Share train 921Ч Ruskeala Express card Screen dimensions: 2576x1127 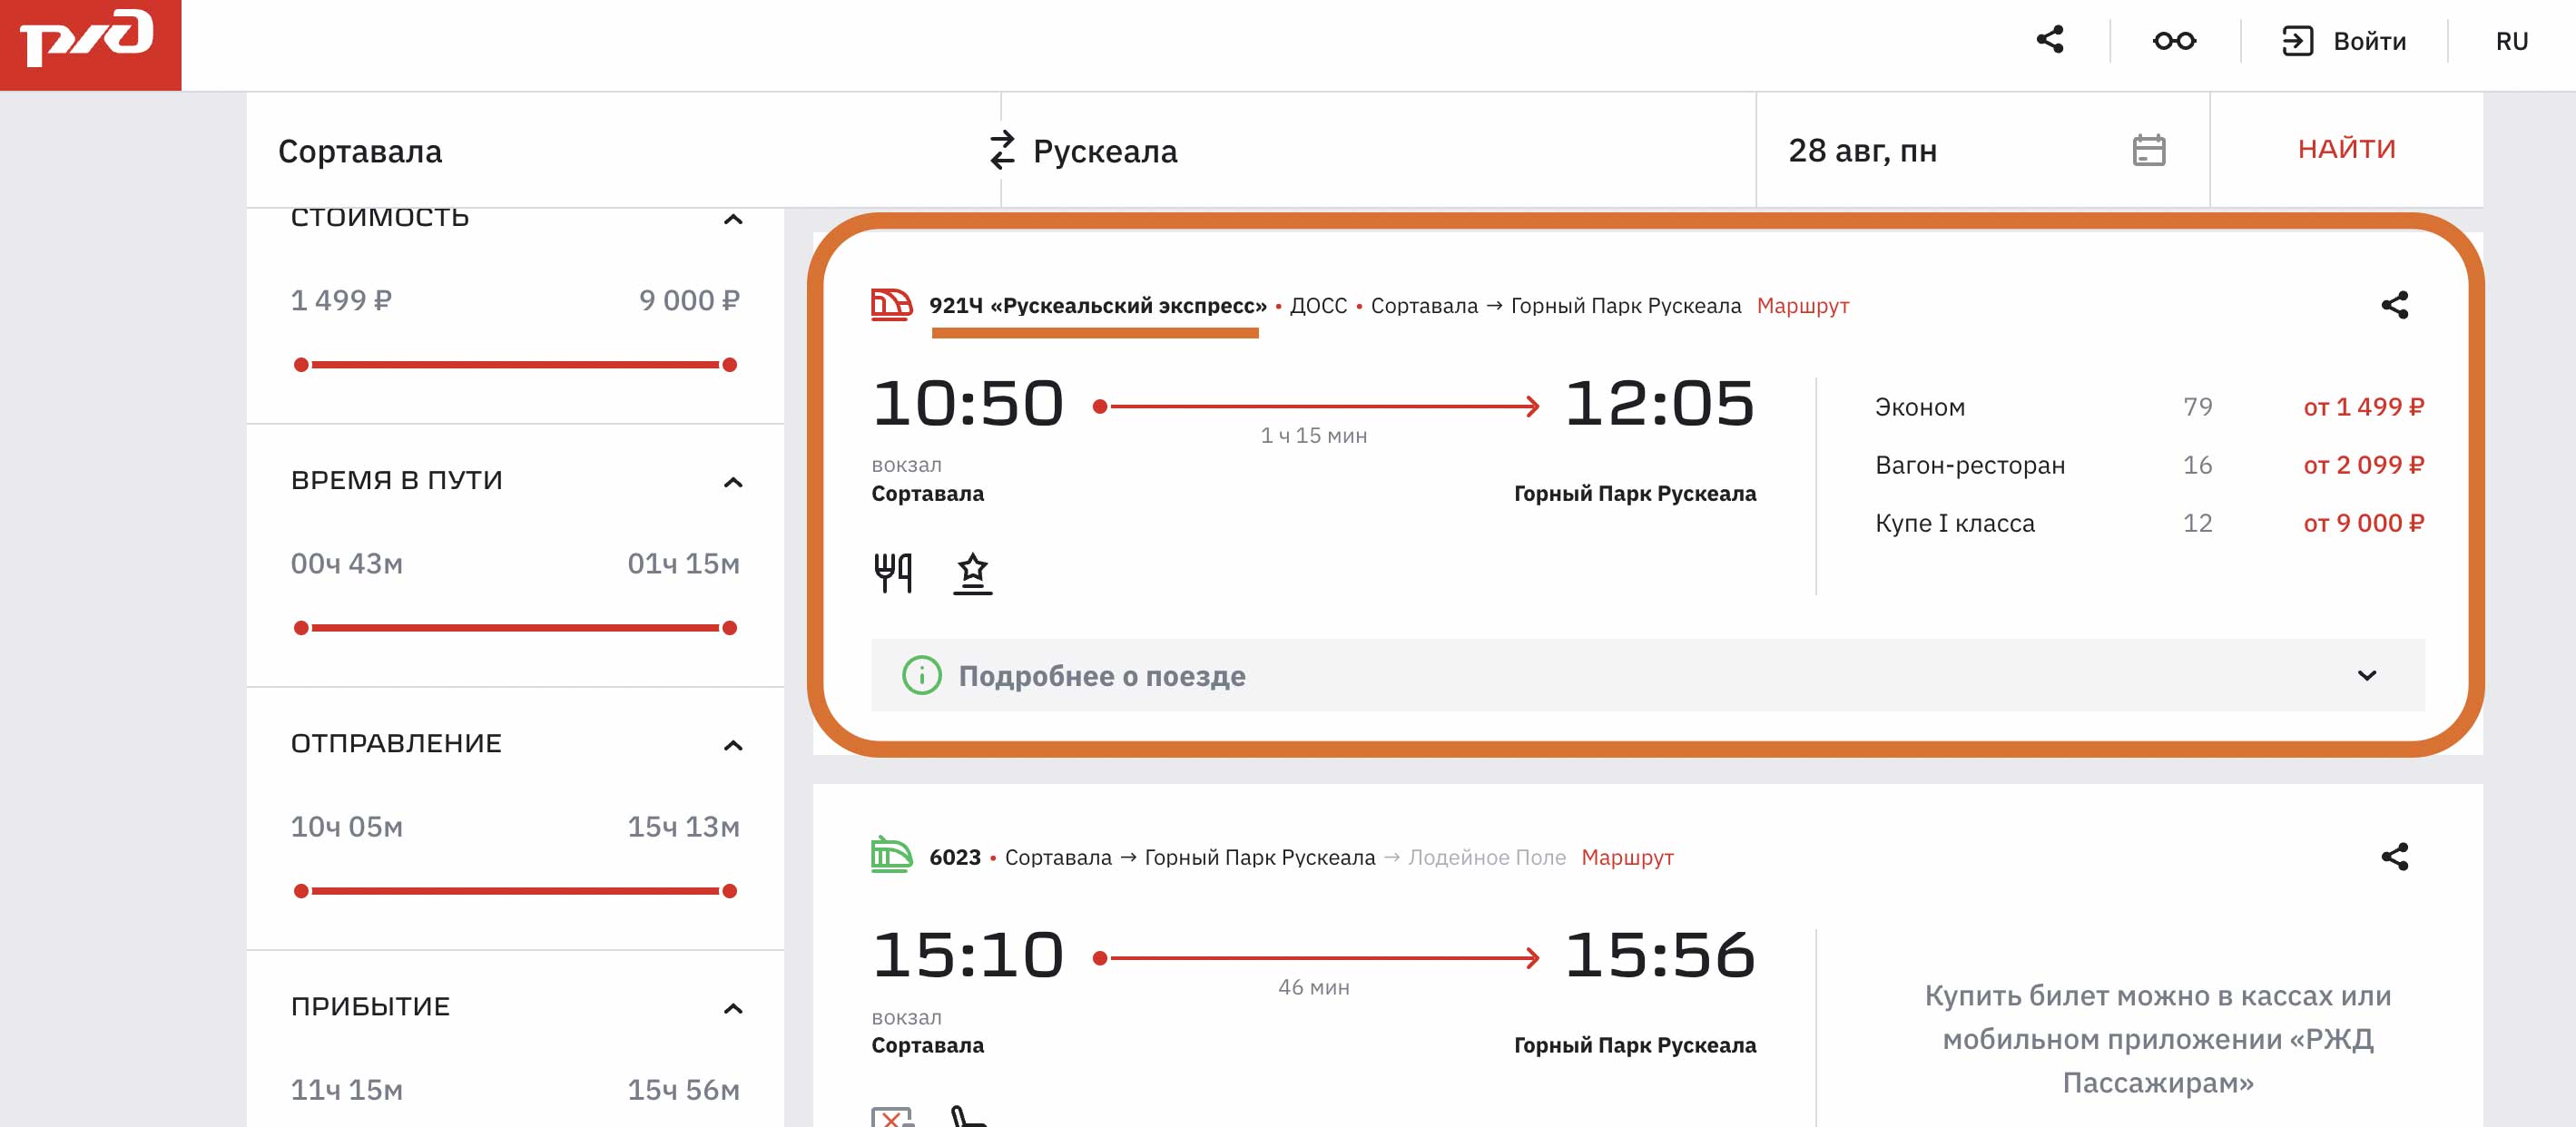tap(2394, 305)
